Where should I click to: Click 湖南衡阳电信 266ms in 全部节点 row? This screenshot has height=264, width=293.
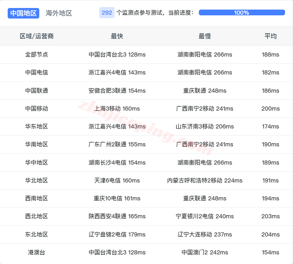point(205,54)
